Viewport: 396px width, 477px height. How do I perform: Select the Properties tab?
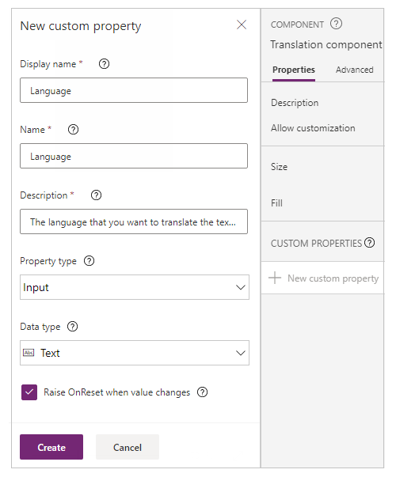point(294,70)
